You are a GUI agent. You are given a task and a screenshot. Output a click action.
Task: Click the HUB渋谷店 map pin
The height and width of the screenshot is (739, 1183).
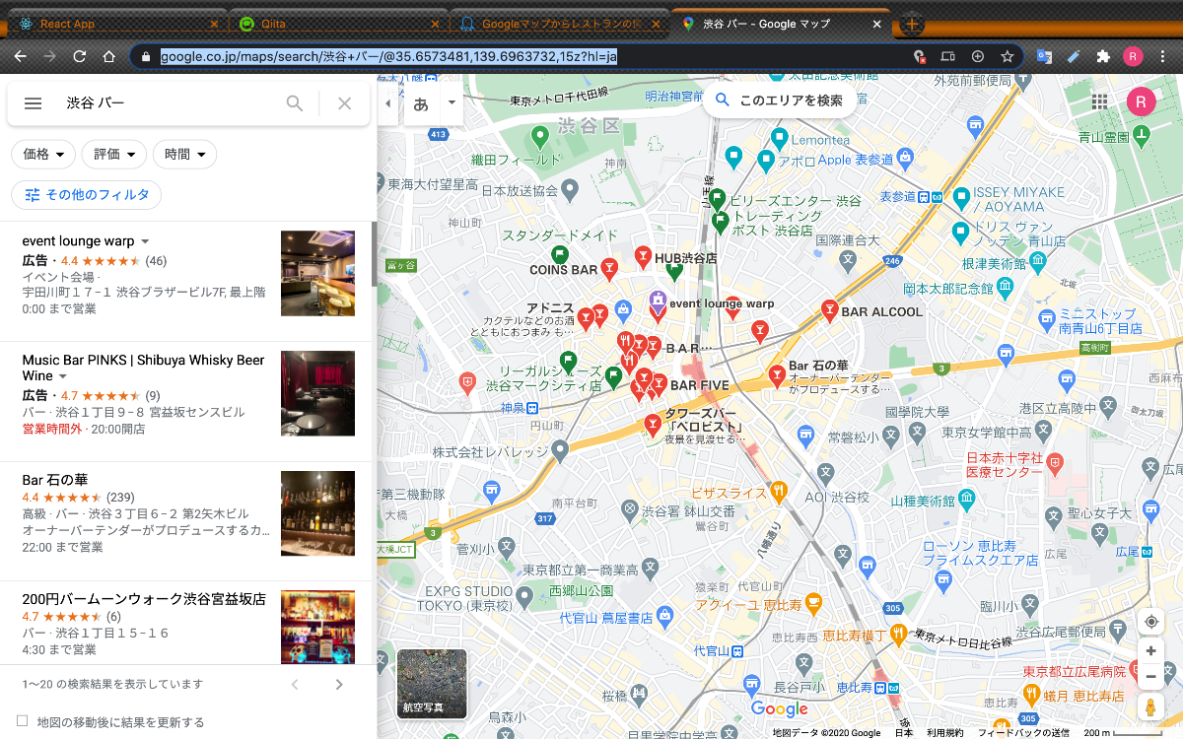[644, 256]
